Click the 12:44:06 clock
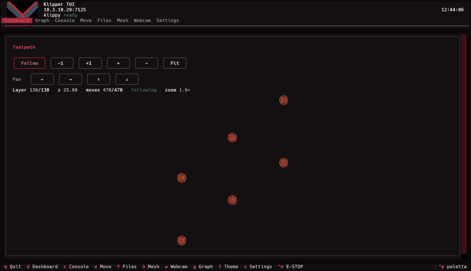 (x=453, y=10)
